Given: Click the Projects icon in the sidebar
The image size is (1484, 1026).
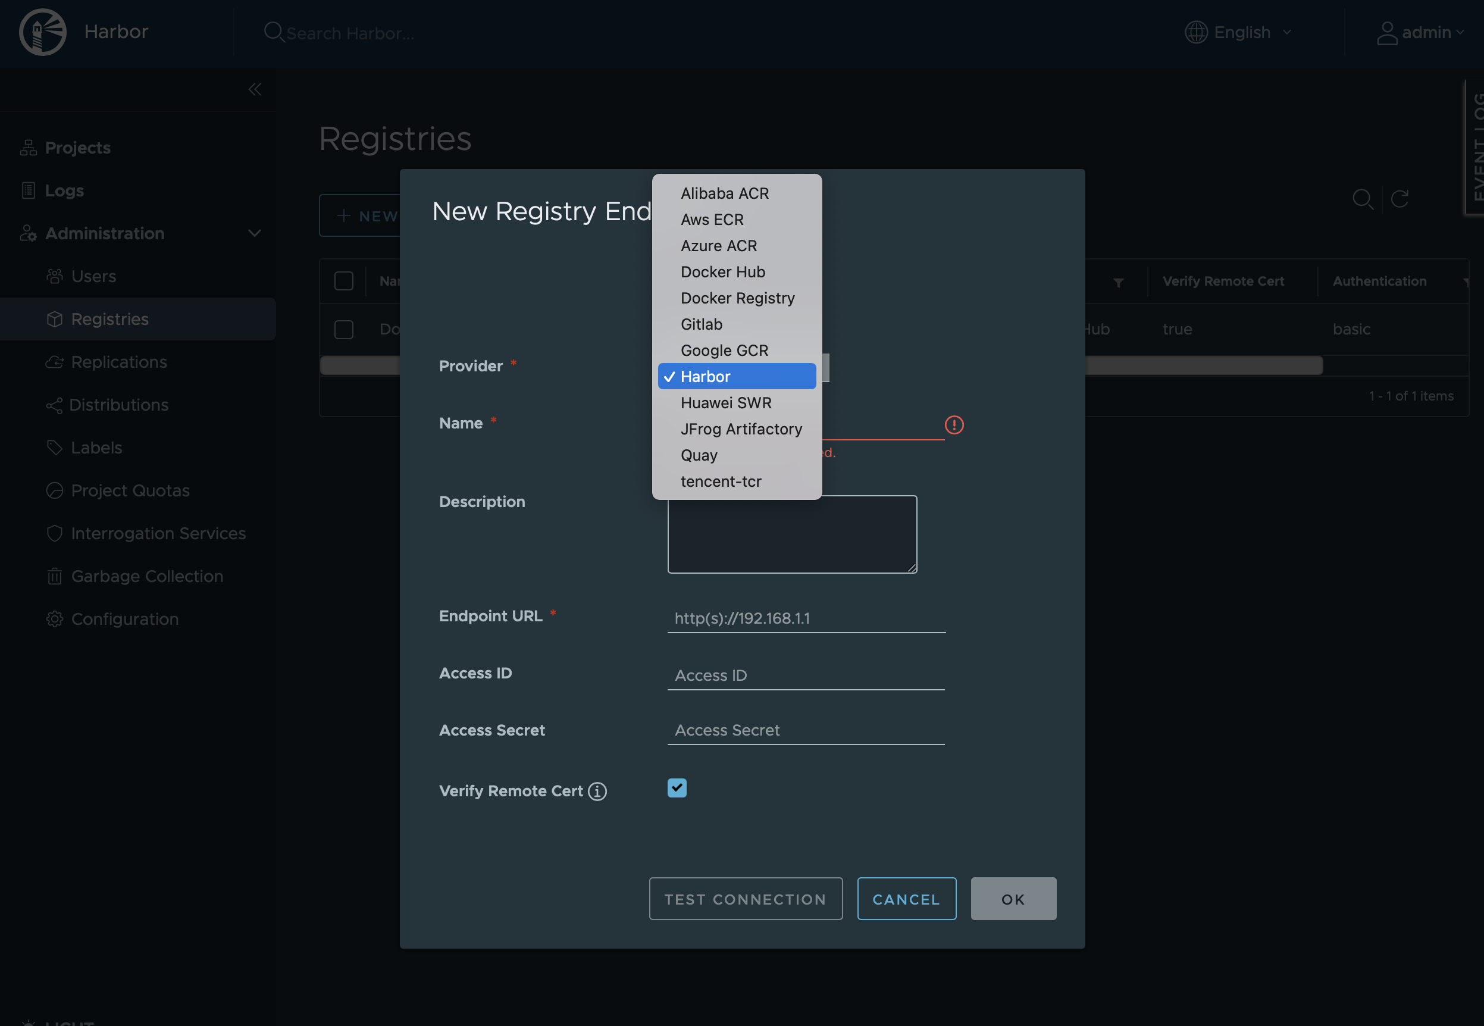Looking at the screenshot, I should click(x=29, y=147).
